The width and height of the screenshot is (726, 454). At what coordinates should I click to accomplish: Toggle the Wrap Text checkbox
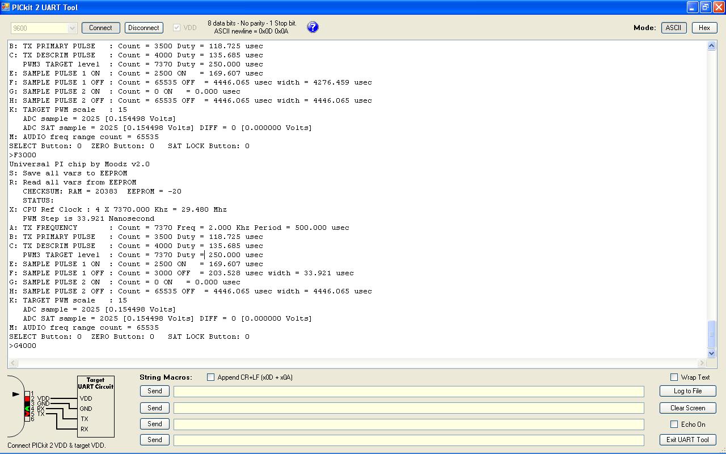click(674, 377)
